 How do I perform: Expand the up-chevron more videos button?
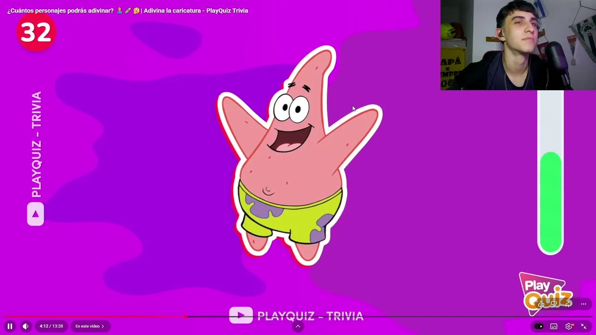298,326
